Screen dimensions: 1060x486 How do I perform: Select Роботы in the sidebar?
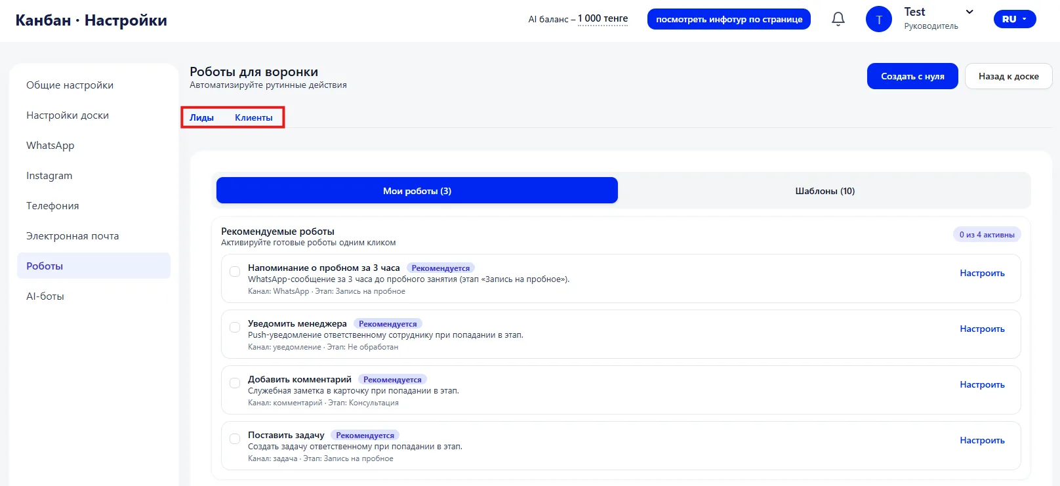[x=94, y=266]
